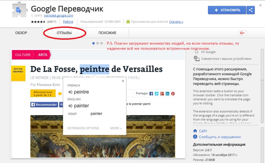265x163 pixels.
Task: Click the LinkedIn share icon near Partager
Action: (168, 94)
